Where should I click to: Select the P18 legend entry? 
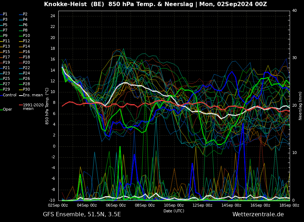coord(25,57)
